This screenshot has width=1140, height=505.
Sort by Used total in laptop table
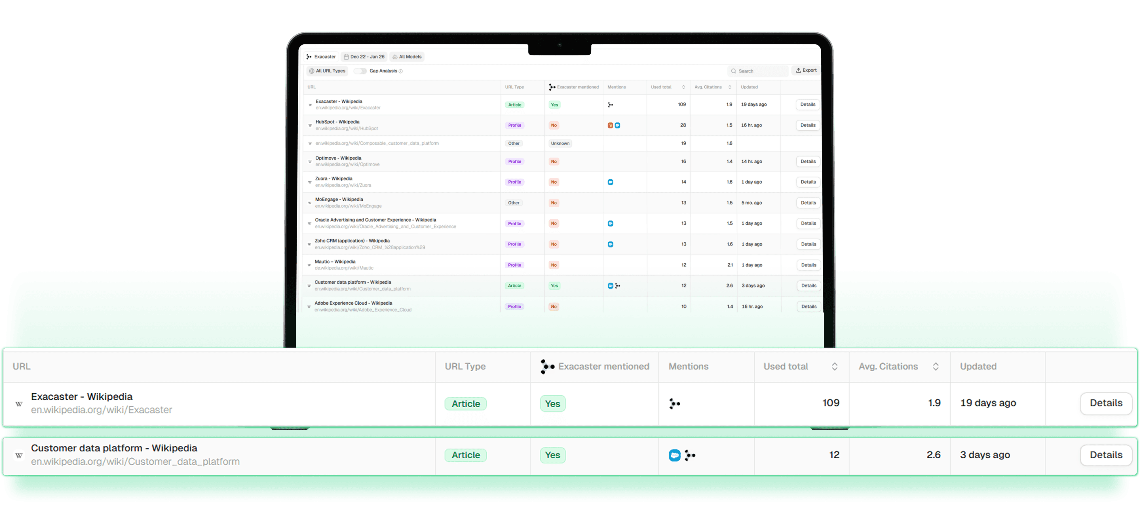point(684,88)
